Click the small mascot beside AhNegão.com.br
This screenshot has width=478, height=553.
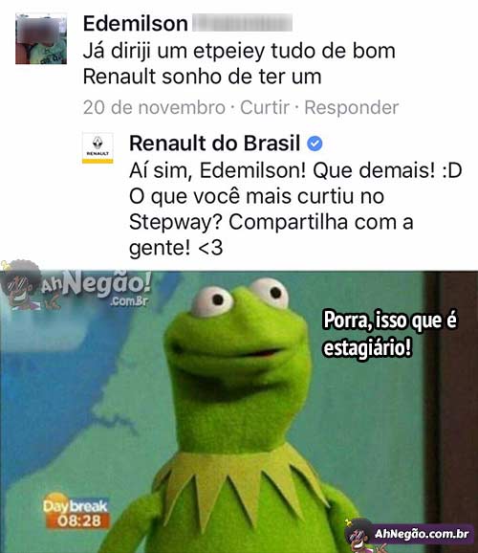click(359, 536)
